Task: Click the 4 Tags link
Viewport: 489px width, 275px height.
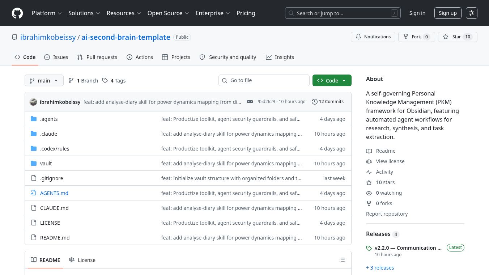Action: (114, 81)
